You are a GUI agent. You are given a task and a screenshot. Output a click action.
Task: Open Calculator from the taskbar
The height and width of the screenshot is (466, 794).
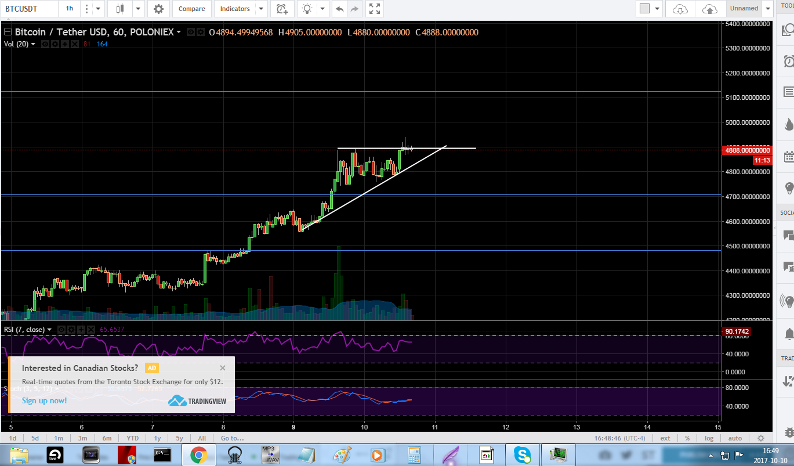[414, 454]
